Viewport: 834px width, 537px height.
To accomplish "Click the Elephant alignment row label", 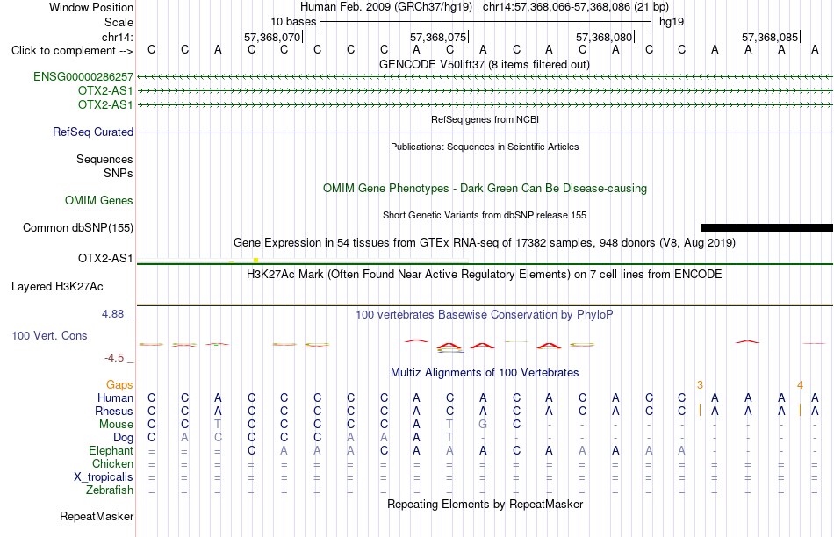I will coord(111,450).
